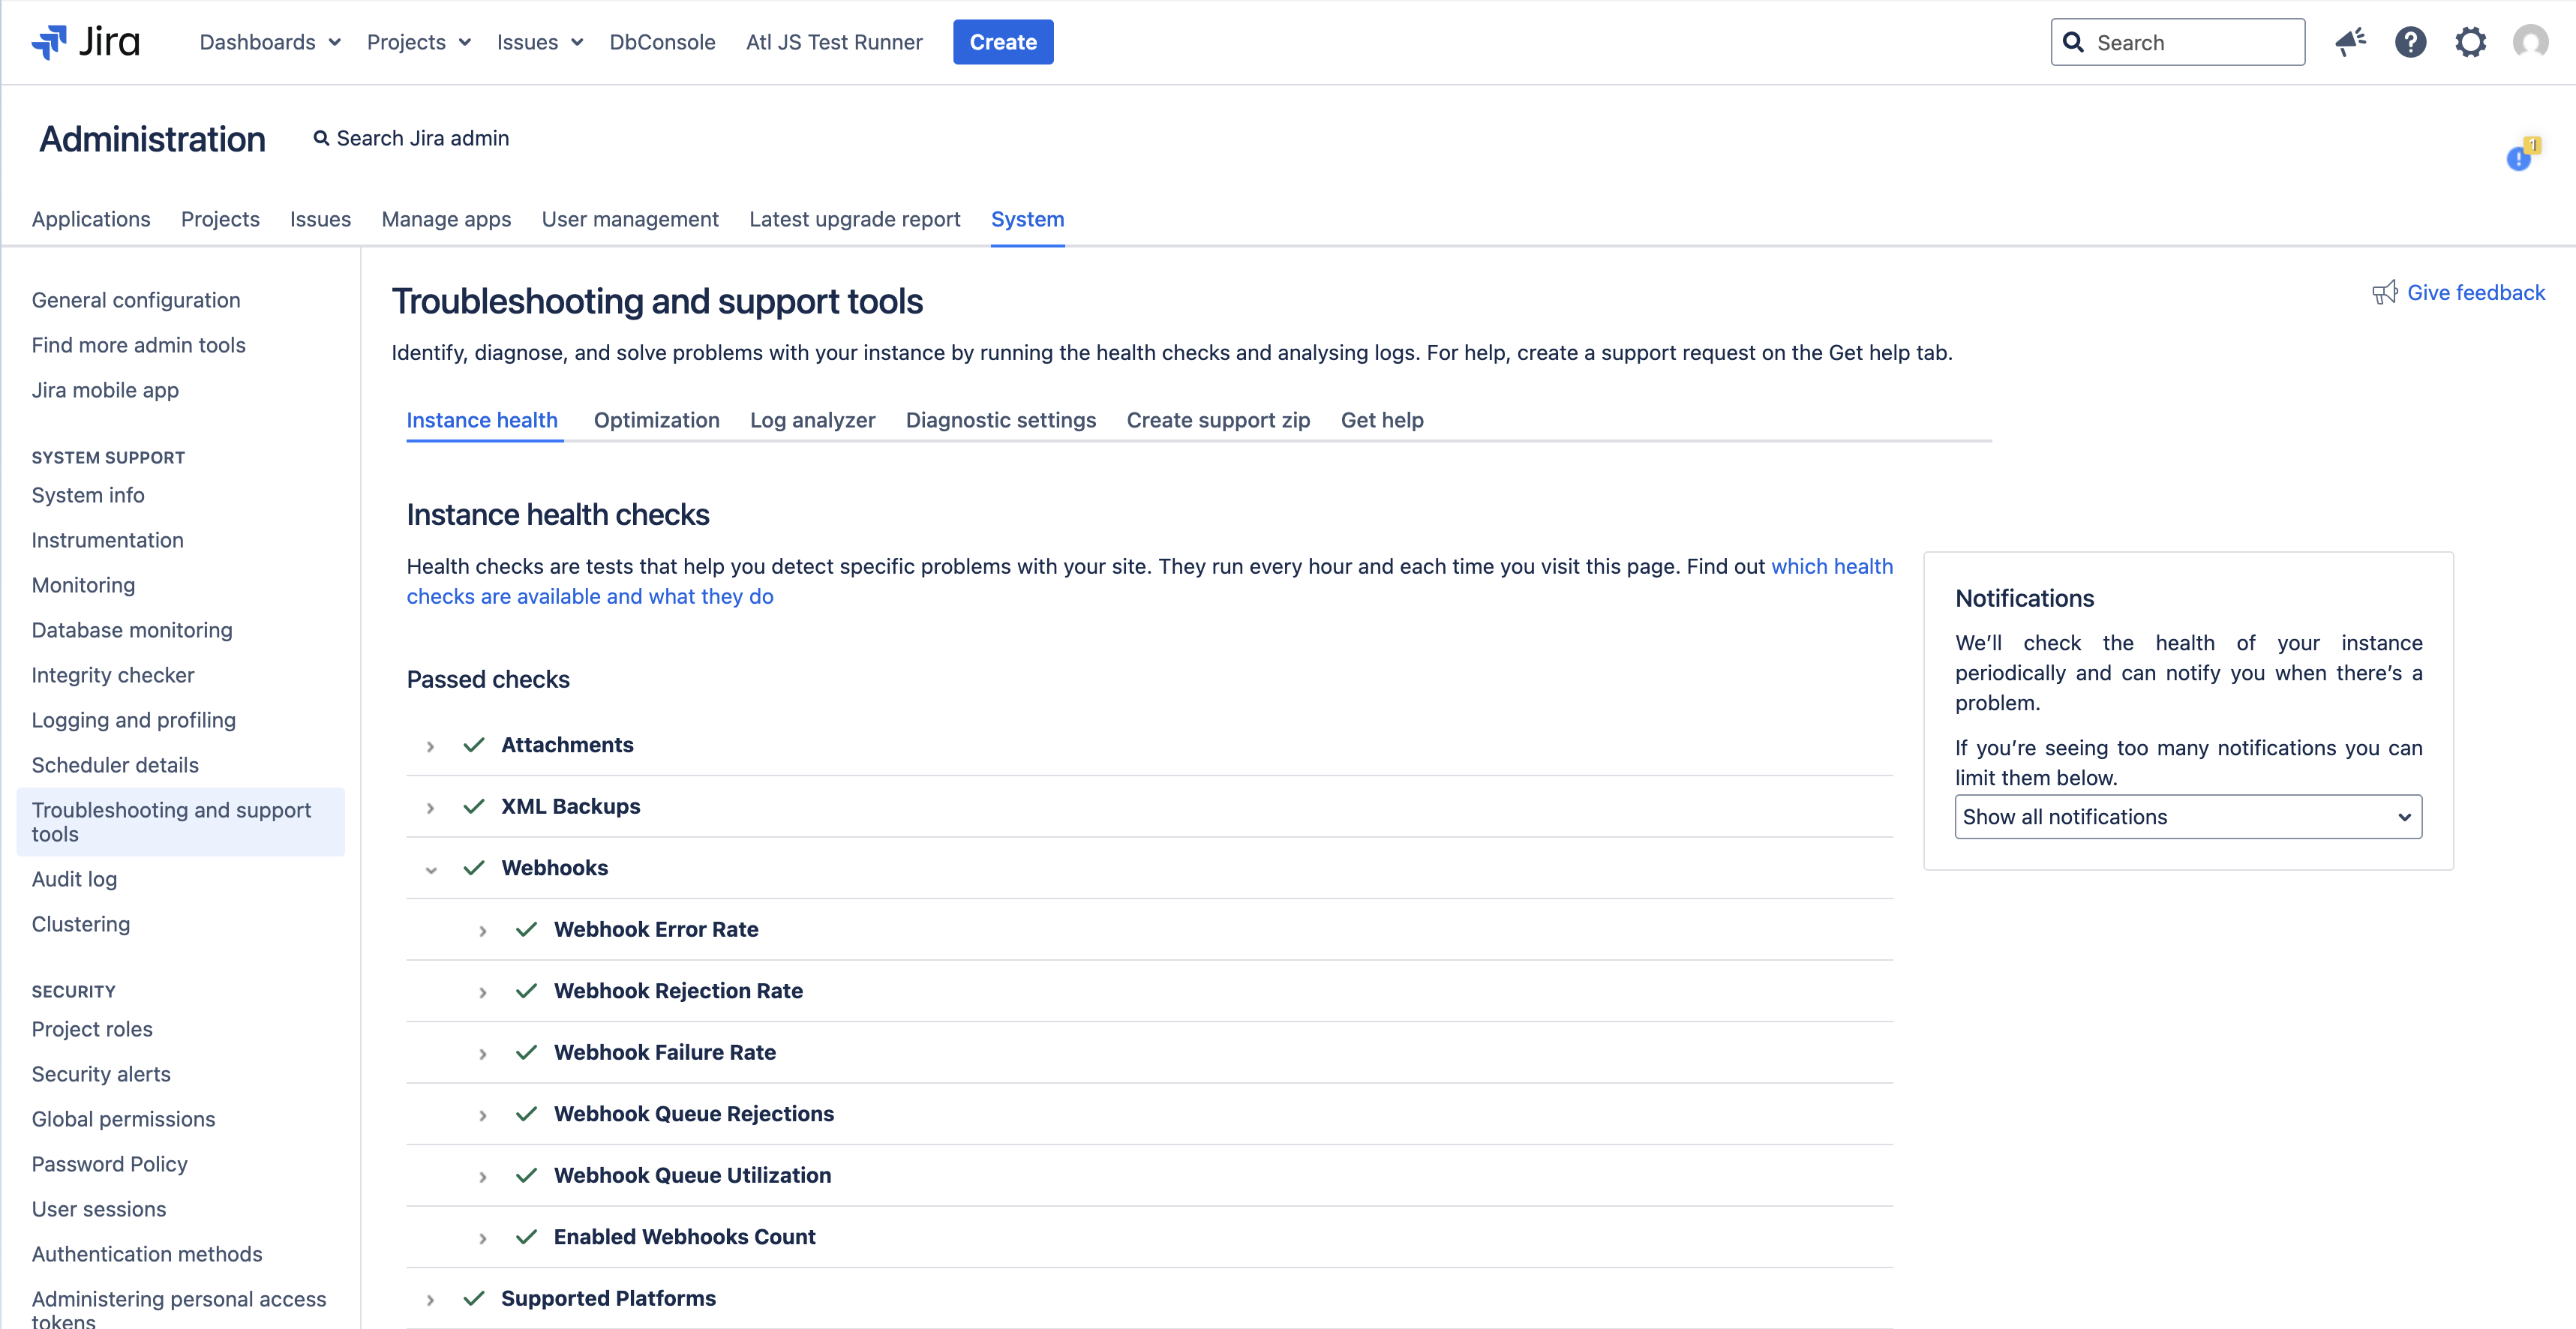Image resolution: width=2576 pixels, height=1329 pixels.
Task: Click the Search Jira admin magnifier icon
Action: coord(321,138)
